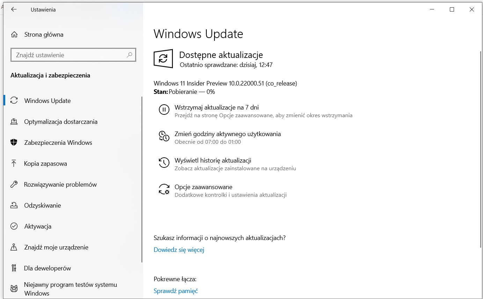Go to Kopia zapasowa section
The width and height of the screenshot is (483, 299).
tap(45, 164)
